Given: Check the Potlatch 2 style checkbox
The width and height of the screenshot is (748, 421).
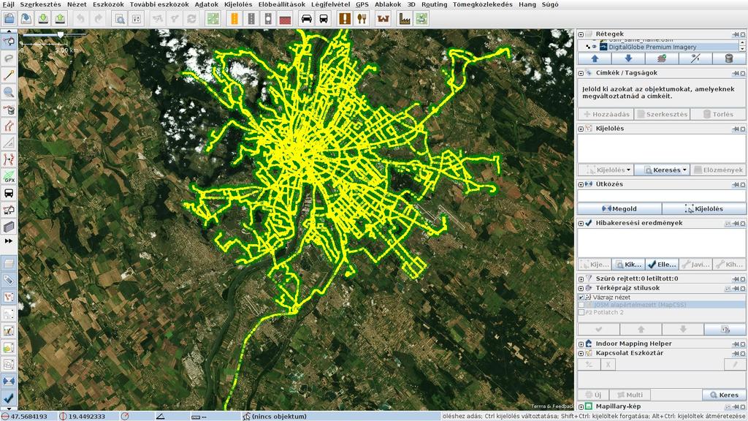Looking at the screenshot, I should click(x=581, y=312).
